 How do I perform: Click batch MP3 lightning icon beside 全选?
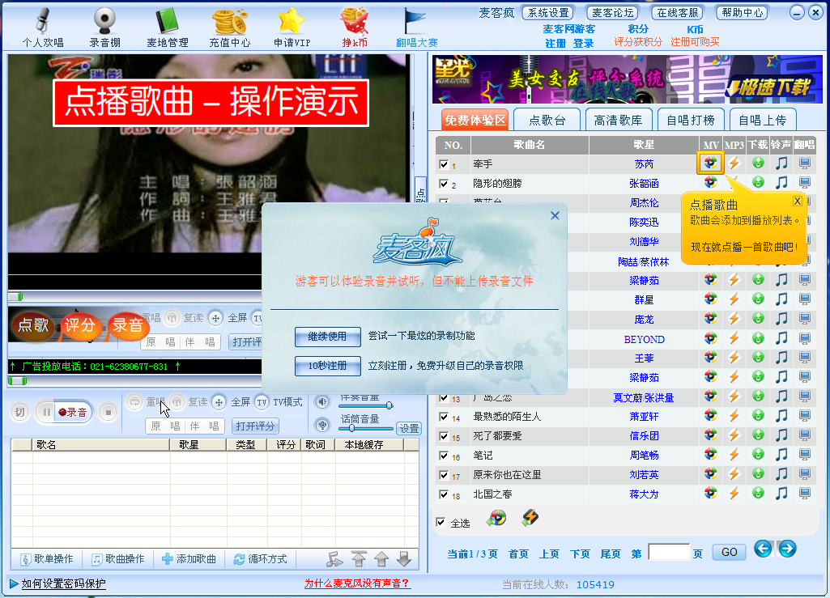(x=530, y=518)
